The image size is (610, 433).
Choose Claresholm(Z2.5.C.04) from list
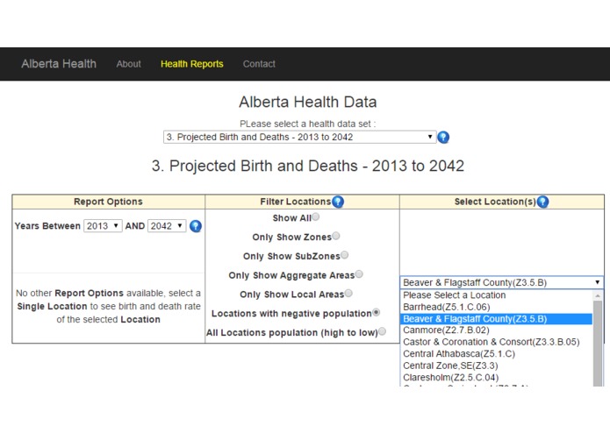point(496,378)
